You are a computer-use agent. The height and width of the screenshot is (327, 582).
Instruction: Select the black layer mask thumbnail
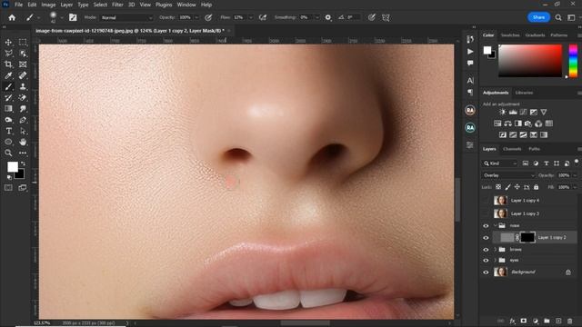coord(527,238)
